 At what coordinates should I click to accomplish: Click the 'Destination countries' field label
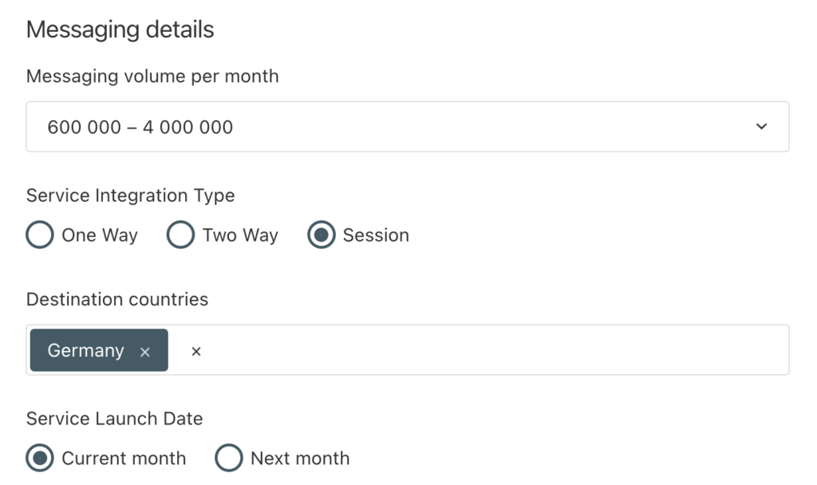click(117, 300)
